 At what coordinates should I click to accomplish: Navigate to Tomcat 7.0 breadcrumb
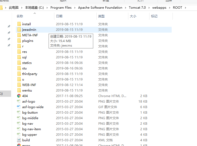pos(137,8)
